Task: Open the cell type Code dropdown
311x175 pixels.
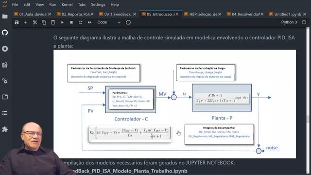Action: click(109, 22)
